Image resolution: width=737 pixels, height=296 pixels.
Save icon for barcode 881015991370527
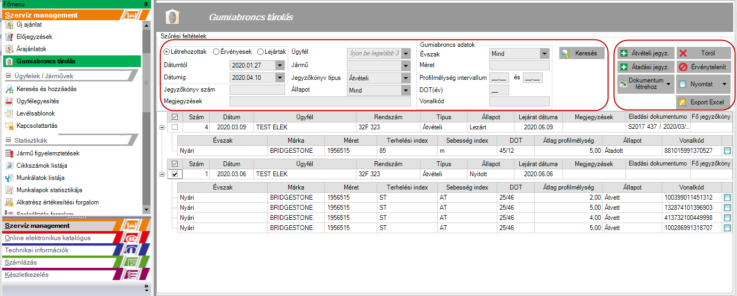tap(726, 151)
